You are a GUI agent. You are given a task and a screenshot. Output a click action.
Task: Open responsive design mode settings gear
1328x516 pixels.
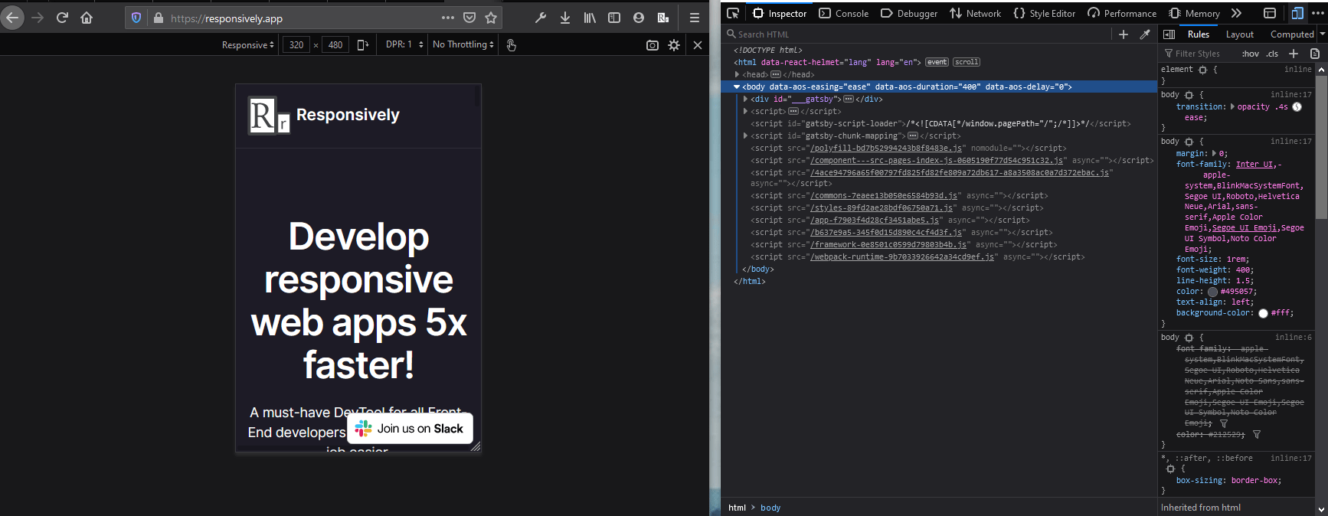pyautogui.click(x=674, y=45)
